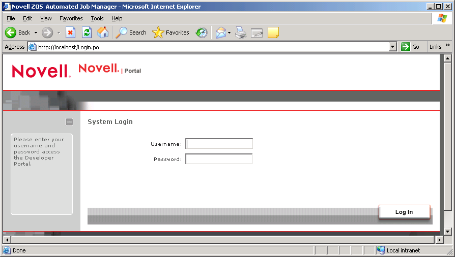Focus the Username input field

pyautogui.click(x=219, y=144)
